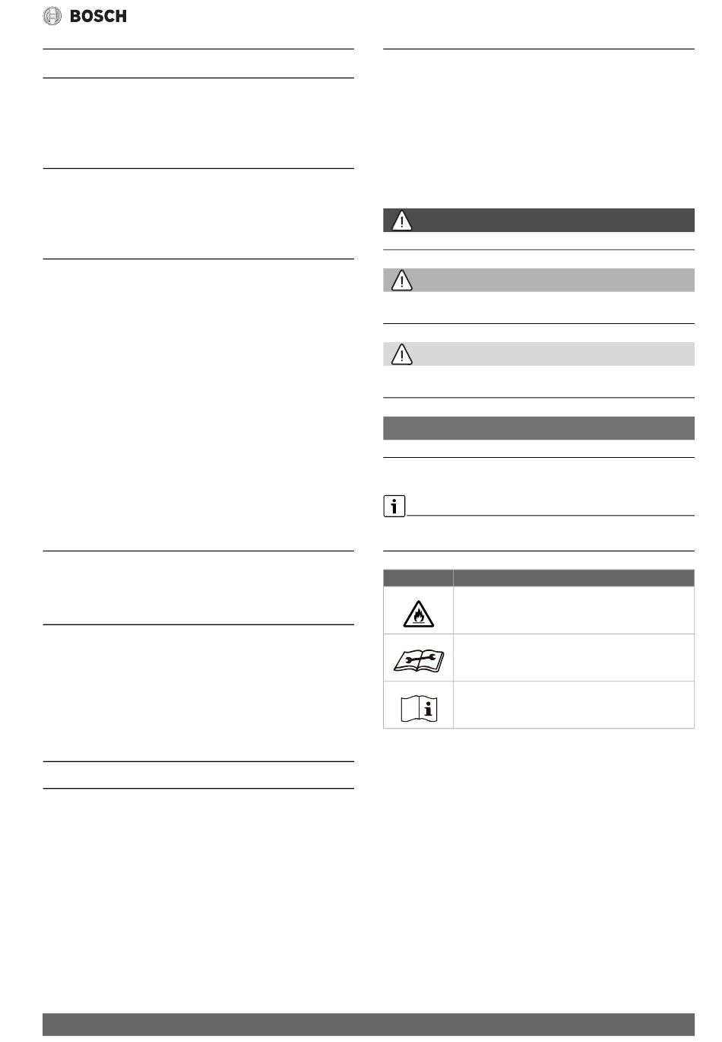Click the description cell beside flame symbol

[574, 610]
